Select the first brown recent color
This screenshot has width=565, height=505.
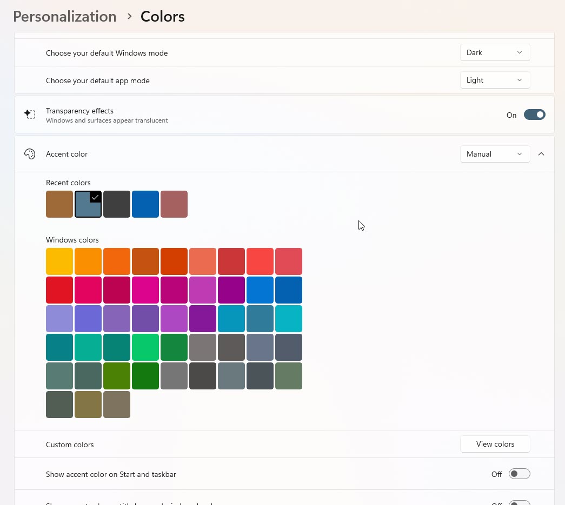point(59,204)
